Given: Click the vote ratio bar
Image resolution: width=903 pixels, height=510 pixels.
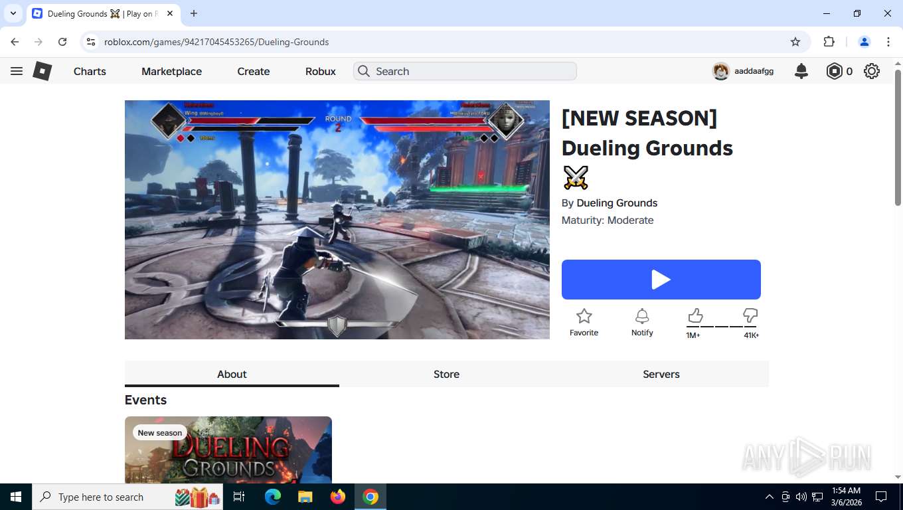Looking at the screenshot, I should pyautogui.click(x=722, y=327).
